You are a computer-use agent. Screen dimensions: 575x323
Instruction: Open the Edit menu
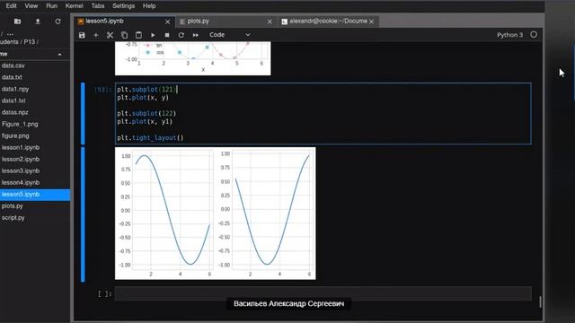point(11,6)
